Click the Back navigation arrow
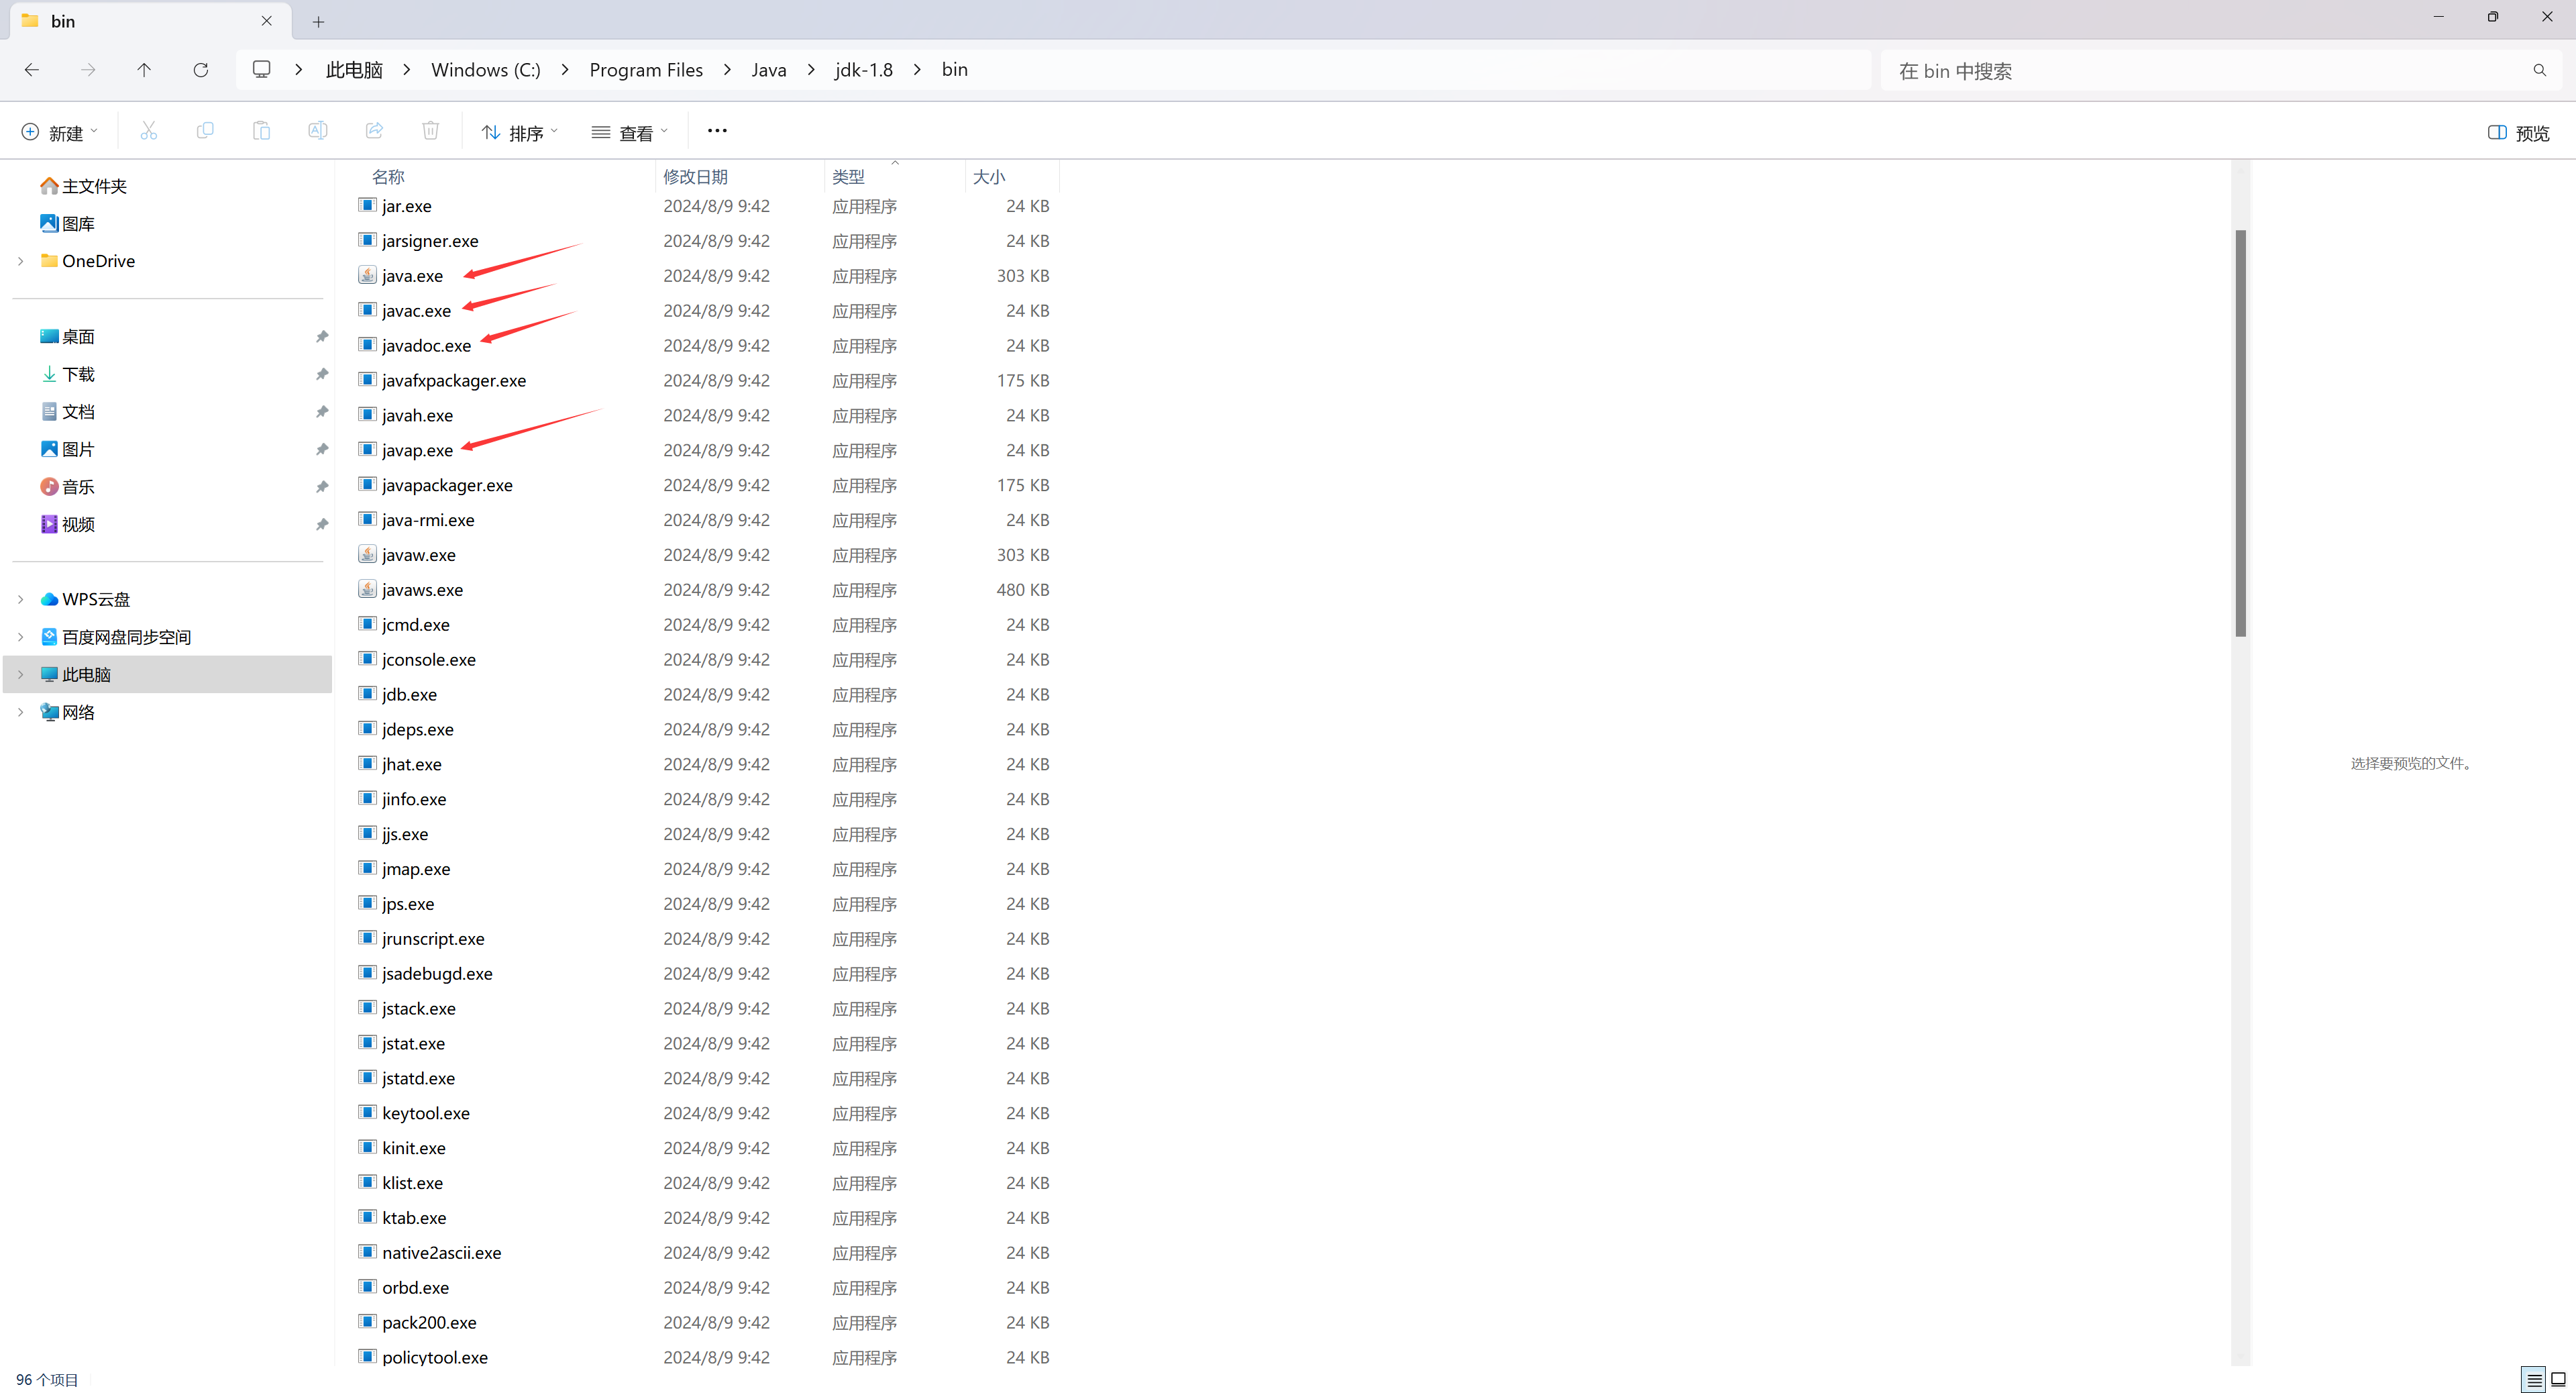 32,70
